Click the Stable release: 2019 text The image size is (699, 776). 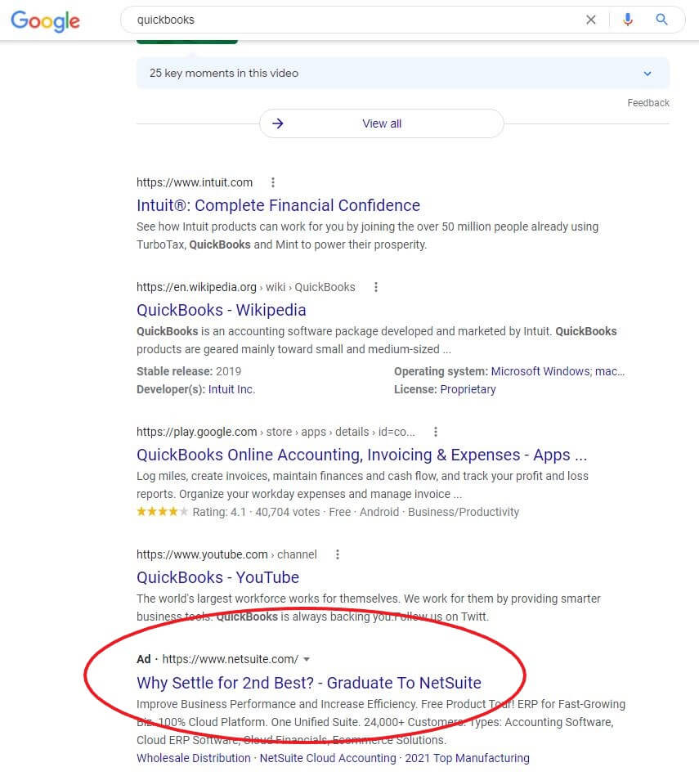[189, 372]
